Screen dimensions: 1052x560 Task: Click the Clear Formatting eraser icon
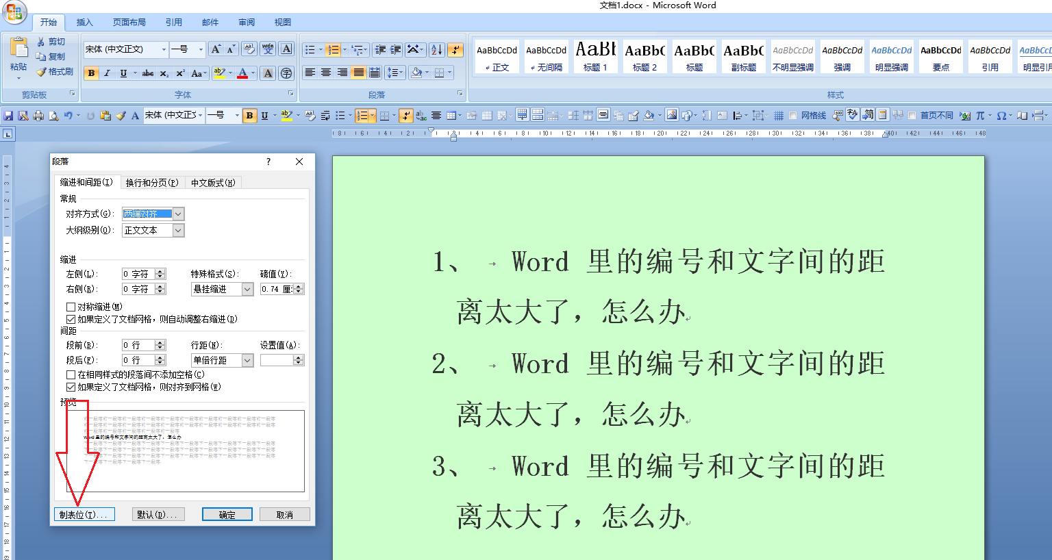249,49
